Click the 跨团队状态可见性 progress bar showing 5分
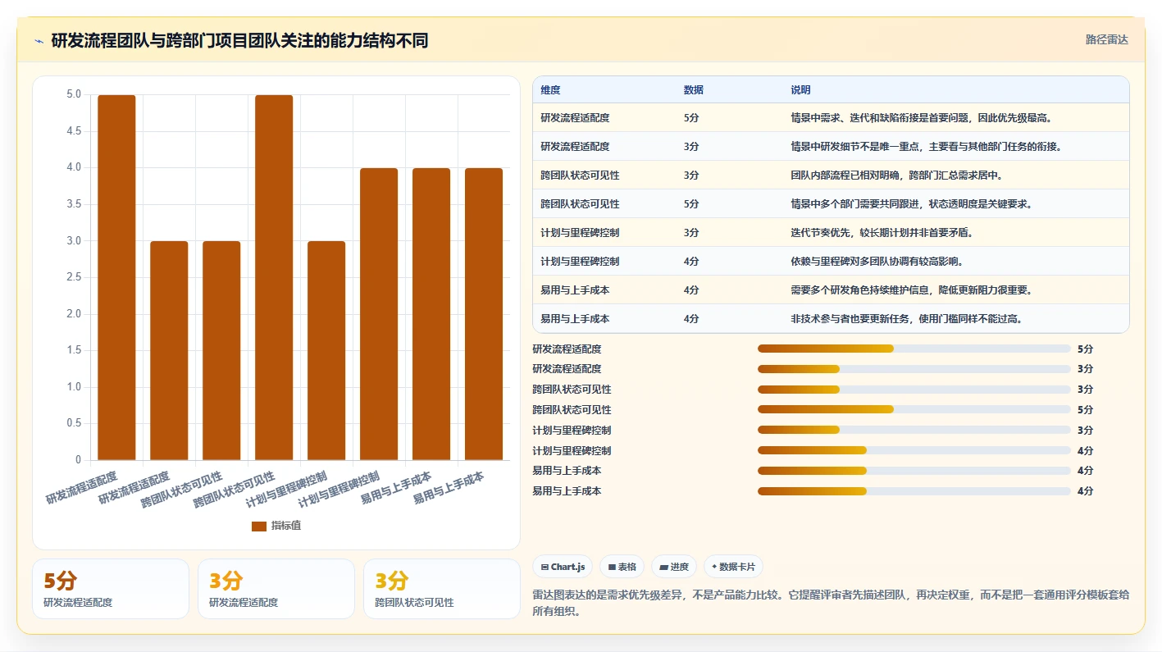 [914, 409]
